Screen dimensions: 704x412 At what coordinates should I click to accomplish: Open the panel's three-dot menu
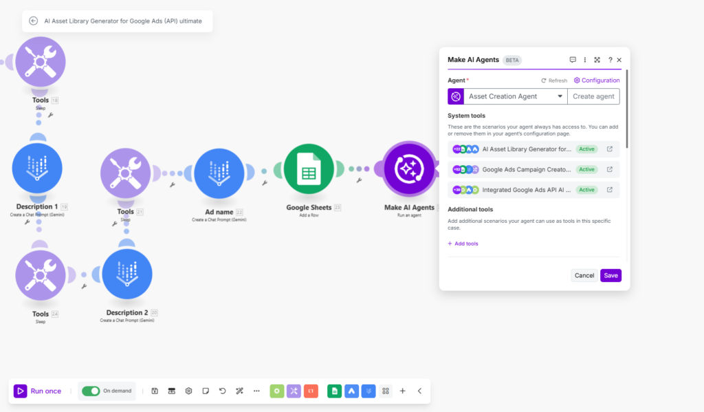[584, 60]
